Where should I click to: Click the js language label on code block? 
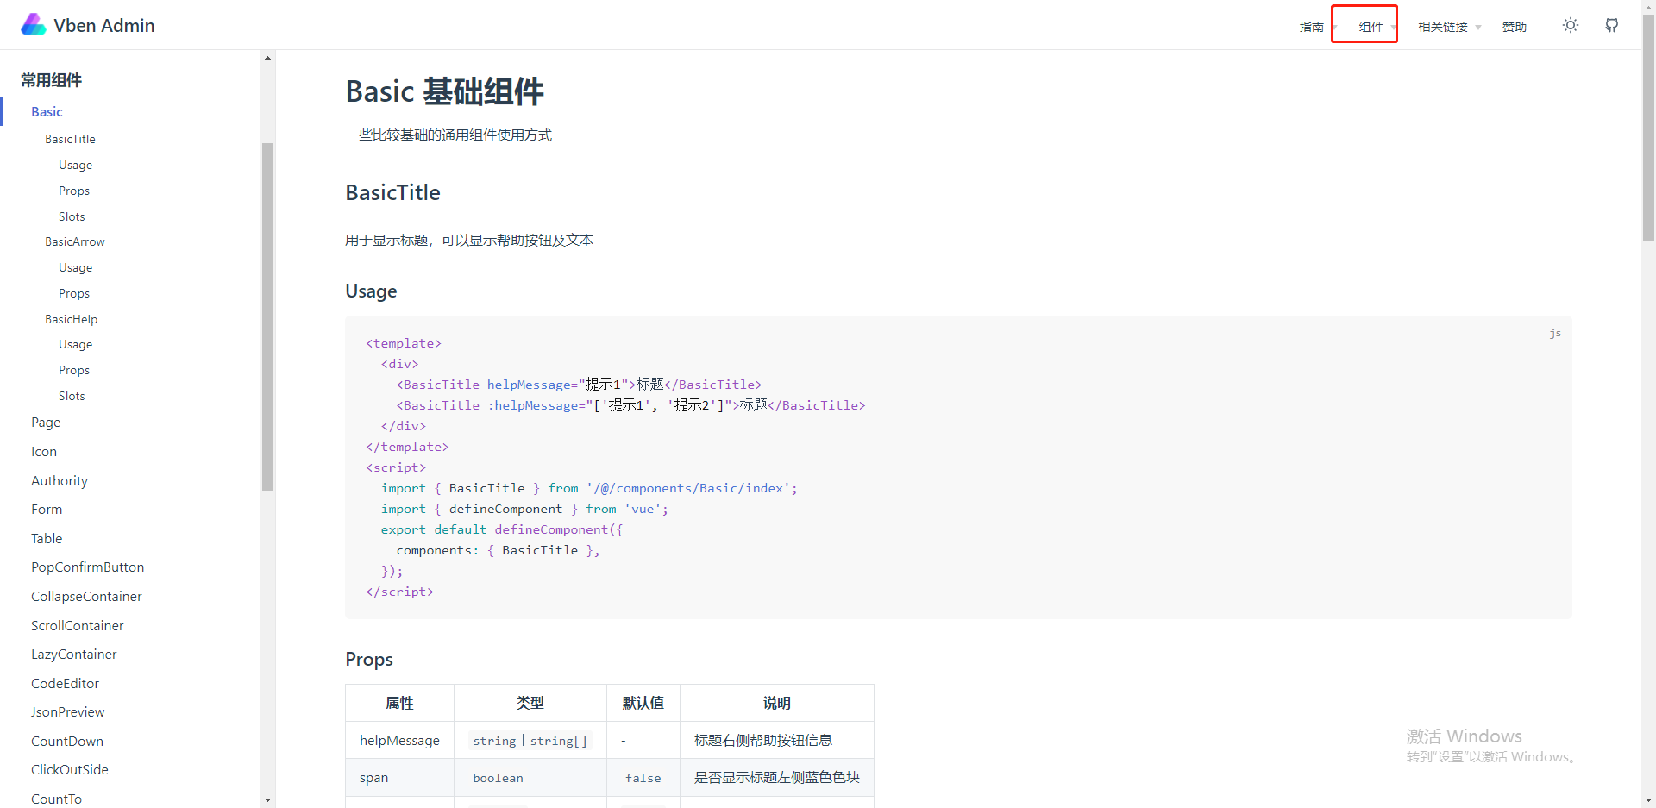[1555, 333]
